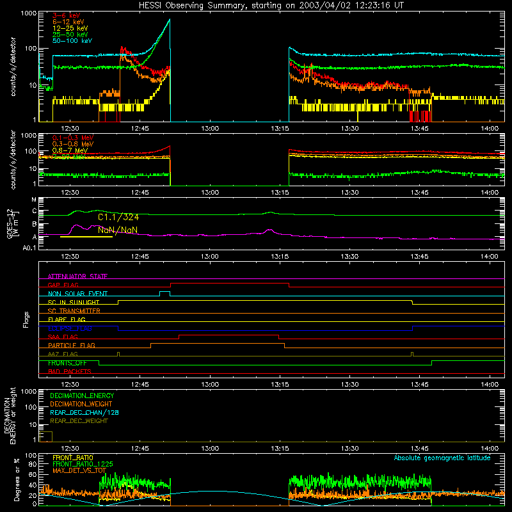Click the '13:15' tick under the Flags plot
512x512 pixels.
(x=280, y=385)
